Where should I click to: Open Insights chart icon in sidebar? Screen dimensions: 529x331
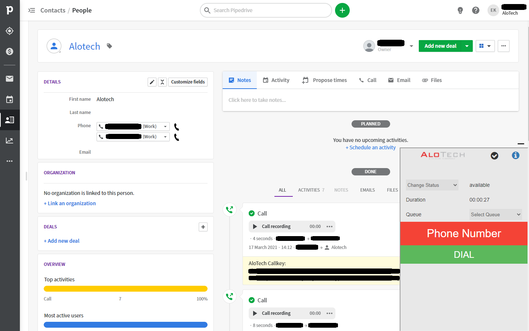(10, 140)
